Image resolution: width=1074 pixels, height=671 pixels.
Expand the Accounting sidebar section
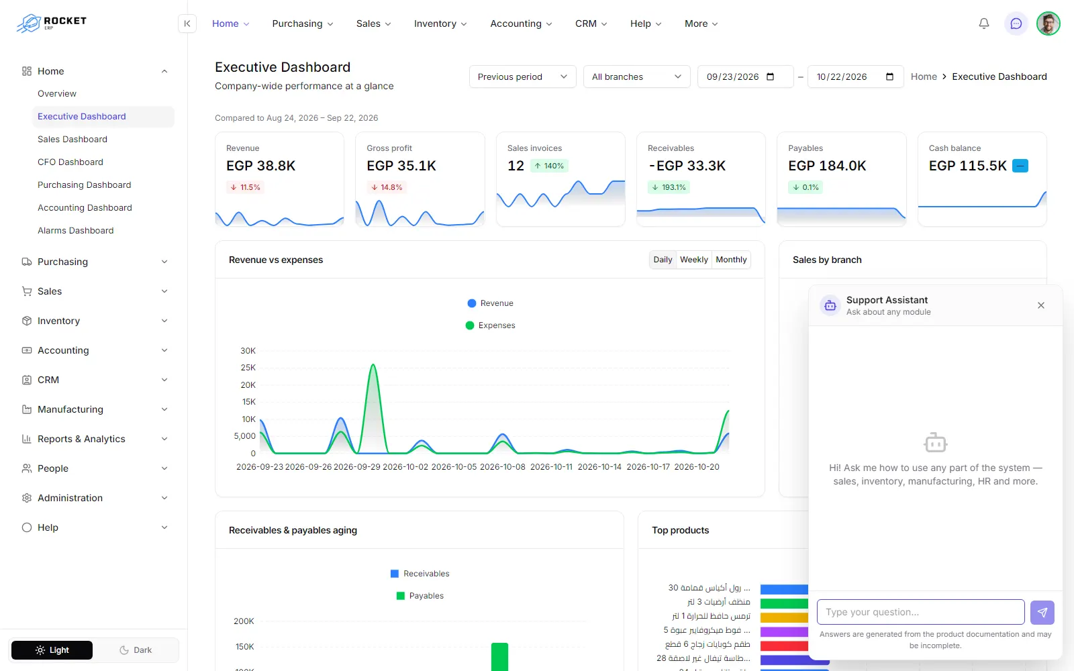94,350
